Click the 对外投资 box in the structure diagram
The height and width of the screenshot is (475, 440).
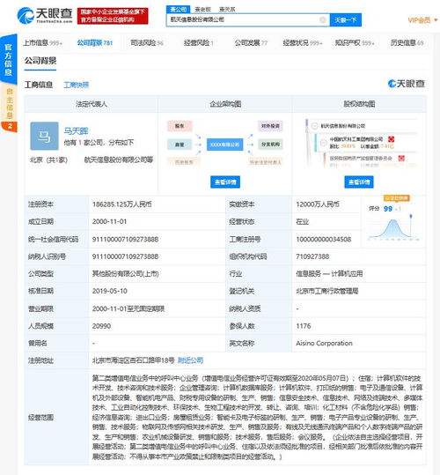tap(270, 126)
